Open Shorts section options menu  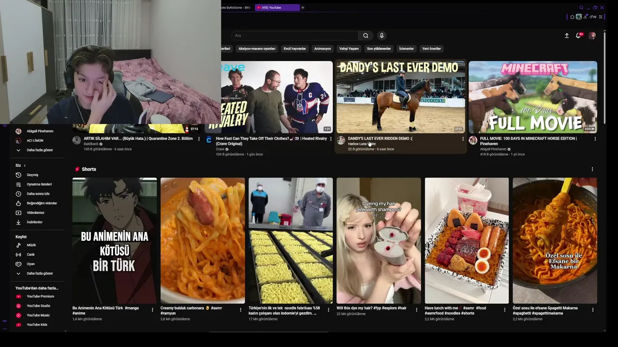[x=592, y=169]
